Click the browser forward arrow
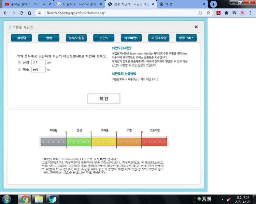Viewport: 256px width, 204px height. 14,13
